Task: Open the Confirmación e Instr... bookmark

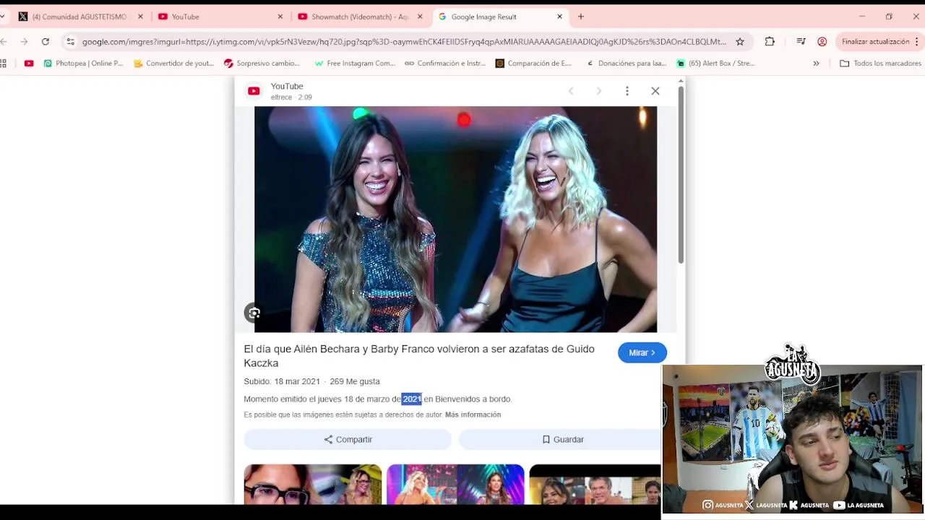Action: 445,64
